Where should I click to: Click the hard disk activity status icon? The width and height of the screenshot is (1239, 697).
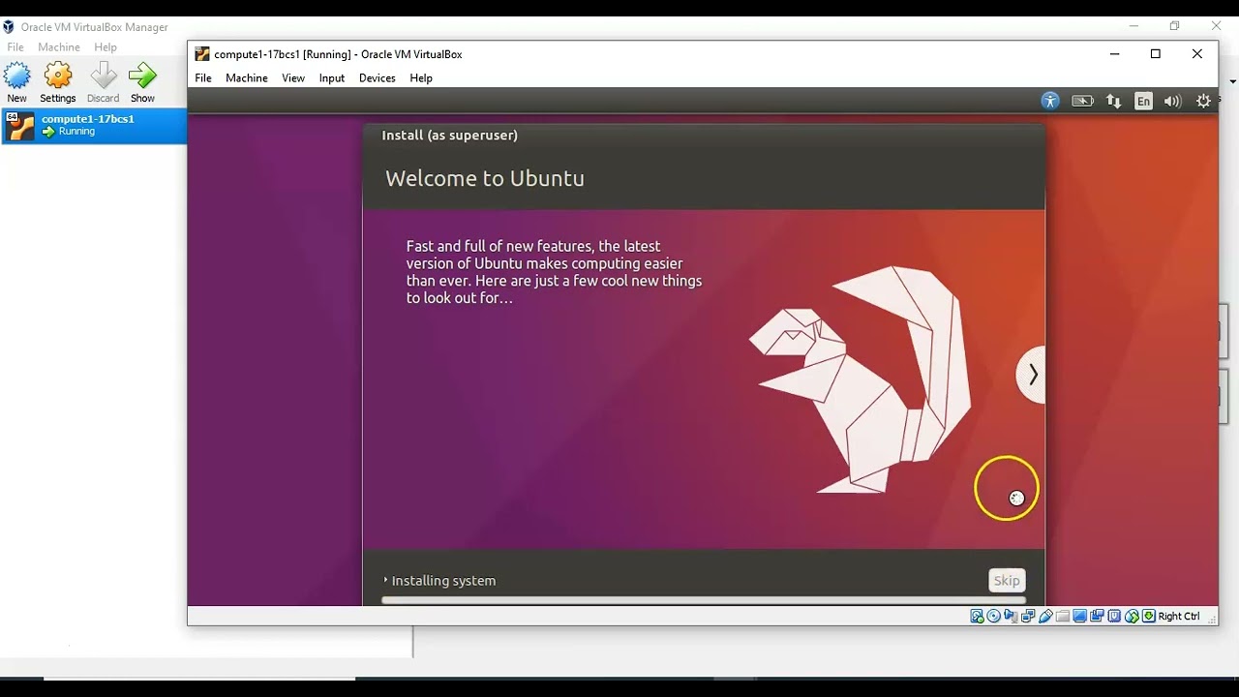(x=977, y=616)
